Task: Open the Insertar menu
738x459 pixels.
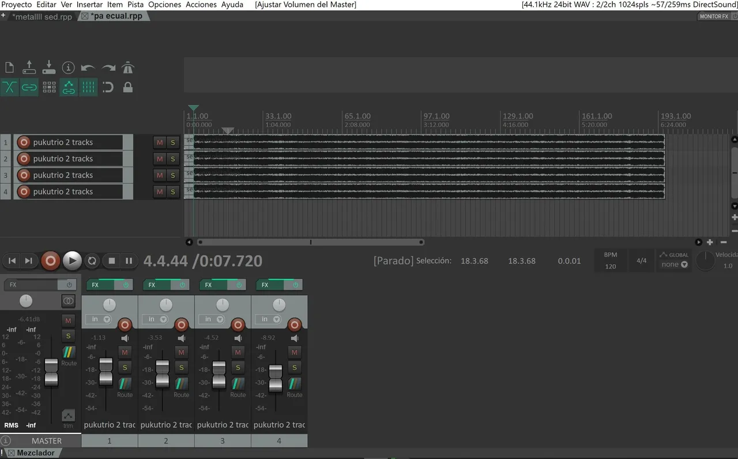Action: point(89,5)
